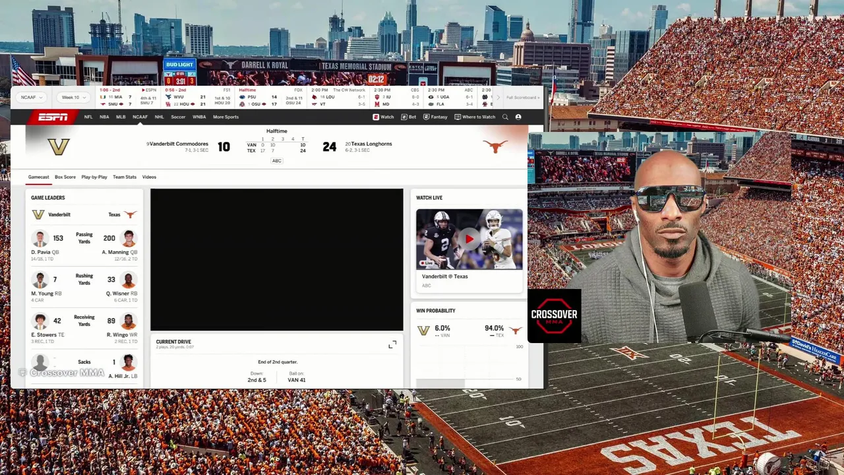Click the R. Wingo player name

click(117, 334)
